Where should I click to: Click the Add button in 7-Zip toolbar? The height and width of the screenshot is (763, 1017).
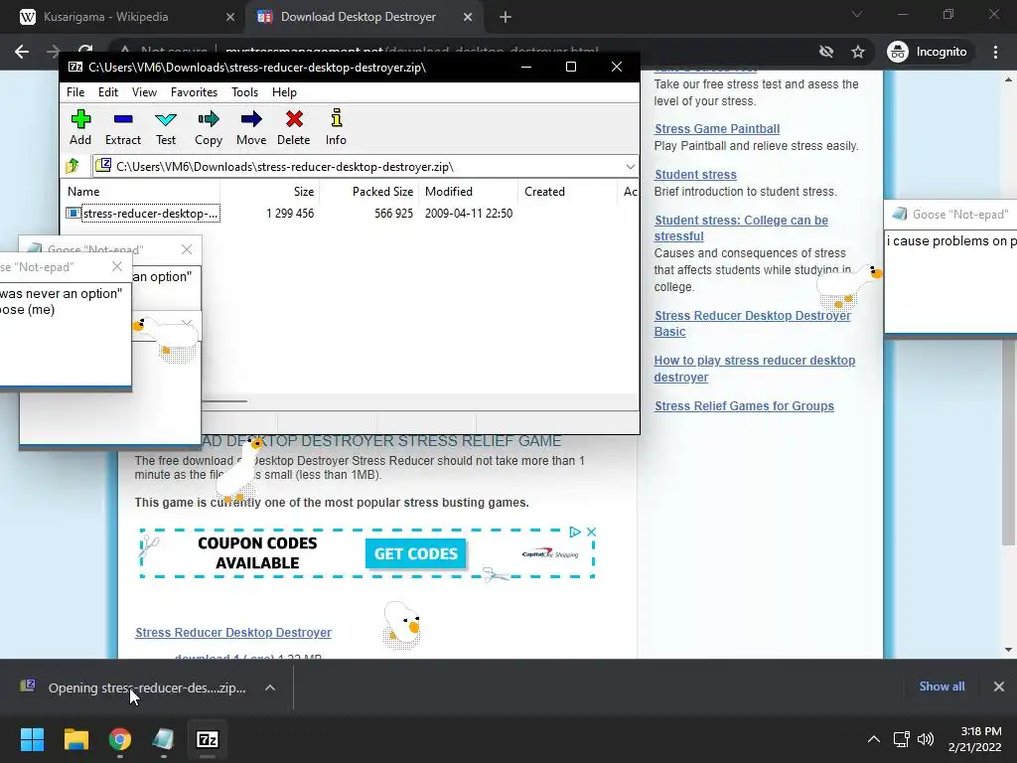tap(80, 127)
